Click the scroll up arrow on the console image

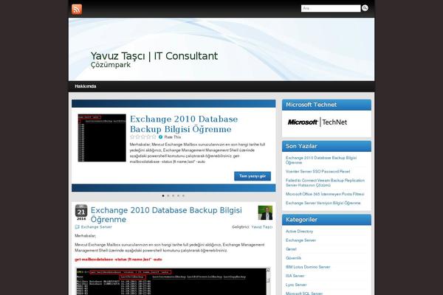click(x=268, y=271)
